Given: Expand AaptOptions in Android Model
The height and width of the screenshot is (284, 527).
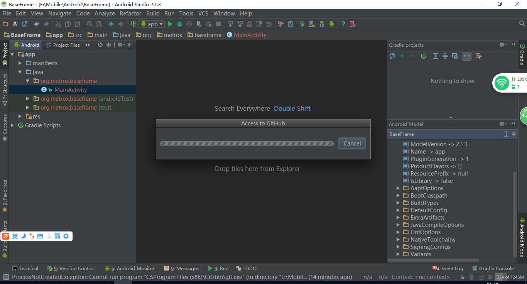Looking at the screenshot, I should (398, 188).
